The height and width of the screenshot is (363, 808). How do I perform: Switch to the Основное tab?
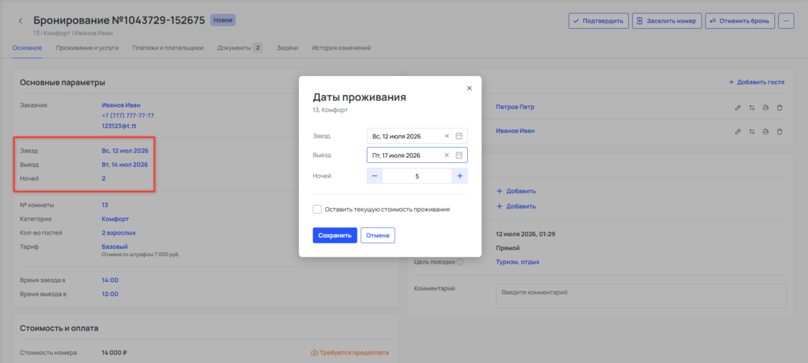(27, 48)
